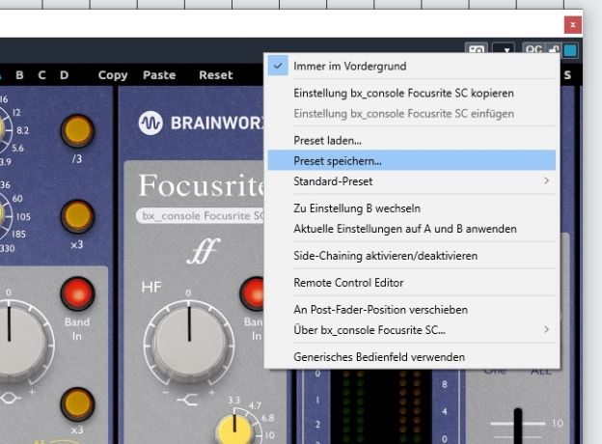Select 'Generisches Bedienfeld verwenden'
The image size is (602, 444).
412,357
